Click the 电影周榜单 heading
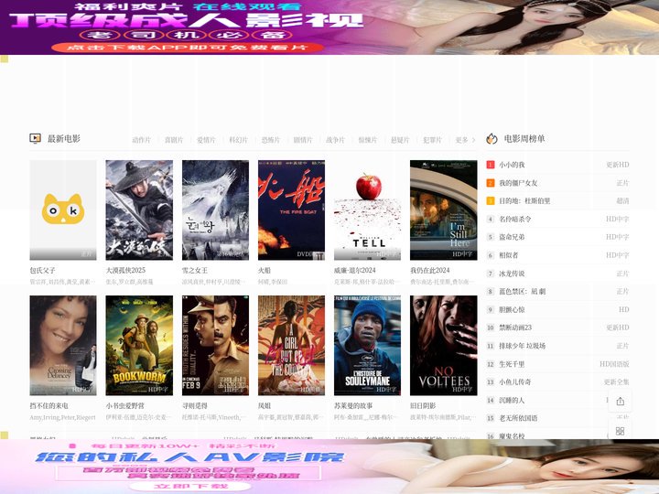 (x=524, y=139)
